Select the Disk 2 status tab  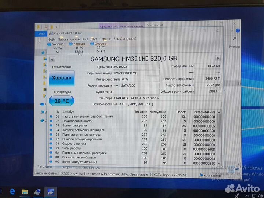click(101, 47)
